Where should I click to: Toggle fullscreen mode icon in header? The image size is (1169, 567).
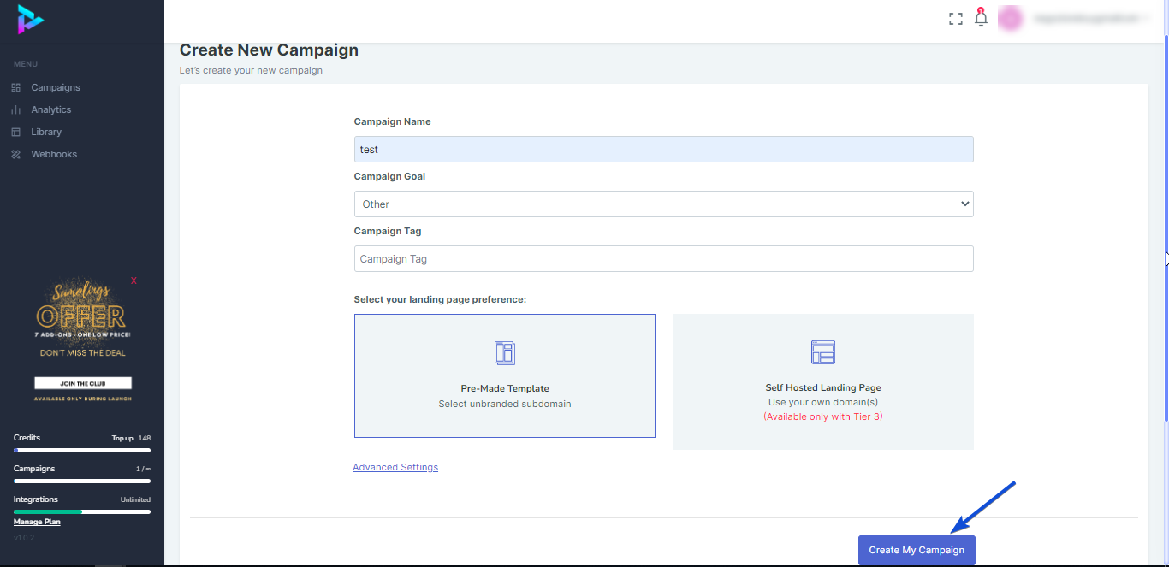tap(956, 19)
